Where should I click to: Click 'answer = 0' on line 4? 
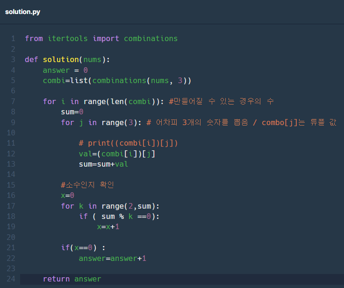(x=65, y=70)
